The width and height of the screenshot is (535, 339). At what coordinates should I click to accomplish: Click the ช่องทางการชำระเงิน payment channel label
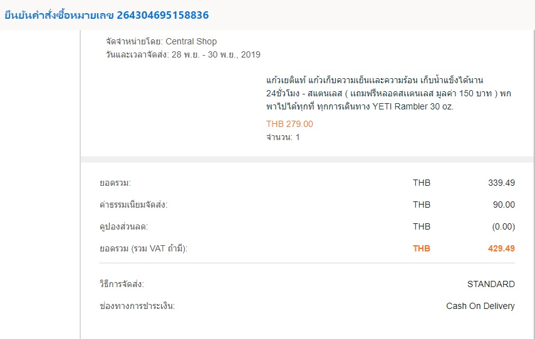point(137,306)
